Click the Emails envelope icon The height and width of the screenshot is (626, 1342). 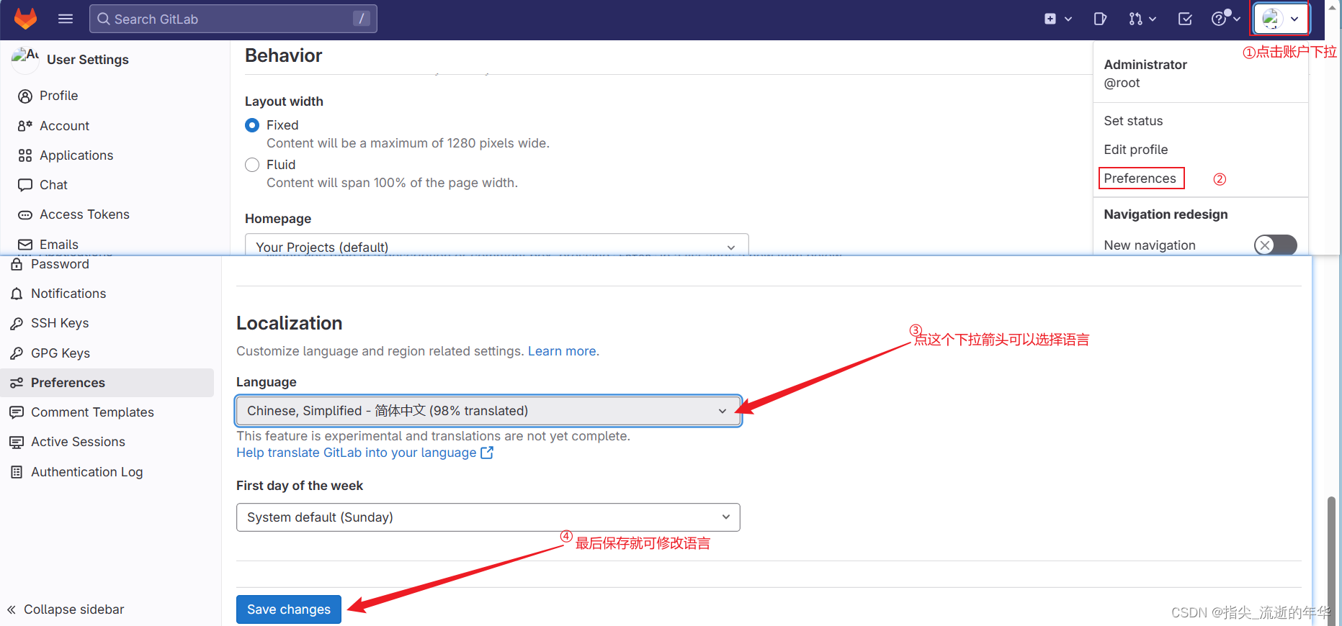click(x=25, y=245)
